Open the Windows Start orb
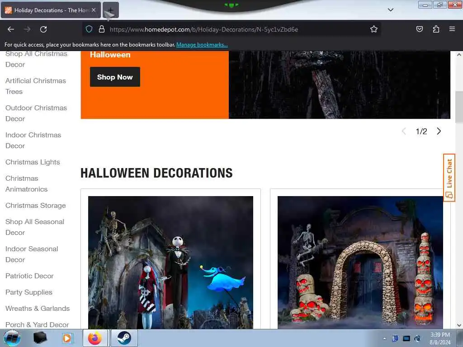 (x=12, y=338)
